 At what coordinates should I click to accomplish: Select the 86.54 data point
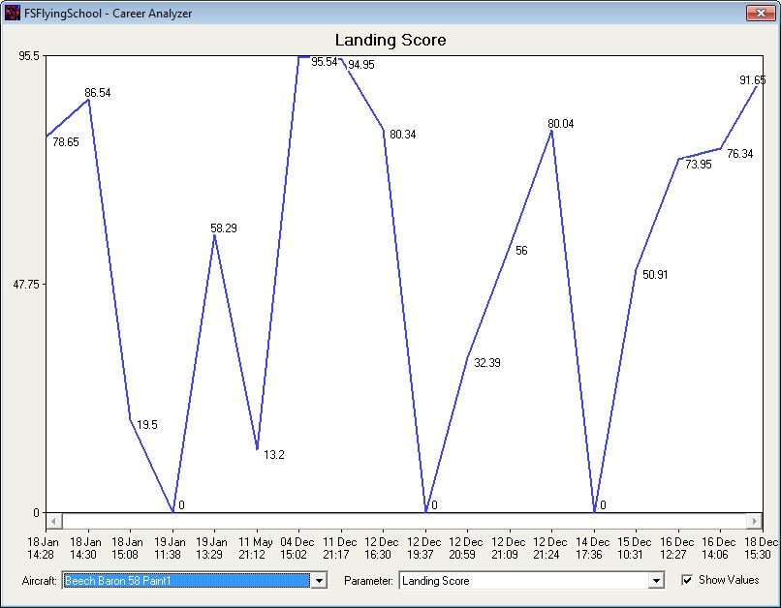tap(88, 100)
